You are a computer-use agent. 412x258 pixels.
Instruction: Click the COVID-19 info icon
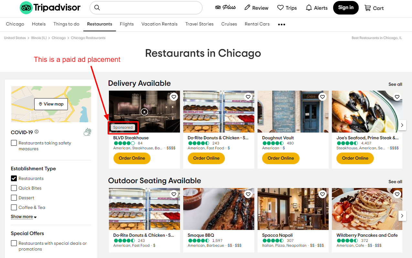tap(37, 132)
